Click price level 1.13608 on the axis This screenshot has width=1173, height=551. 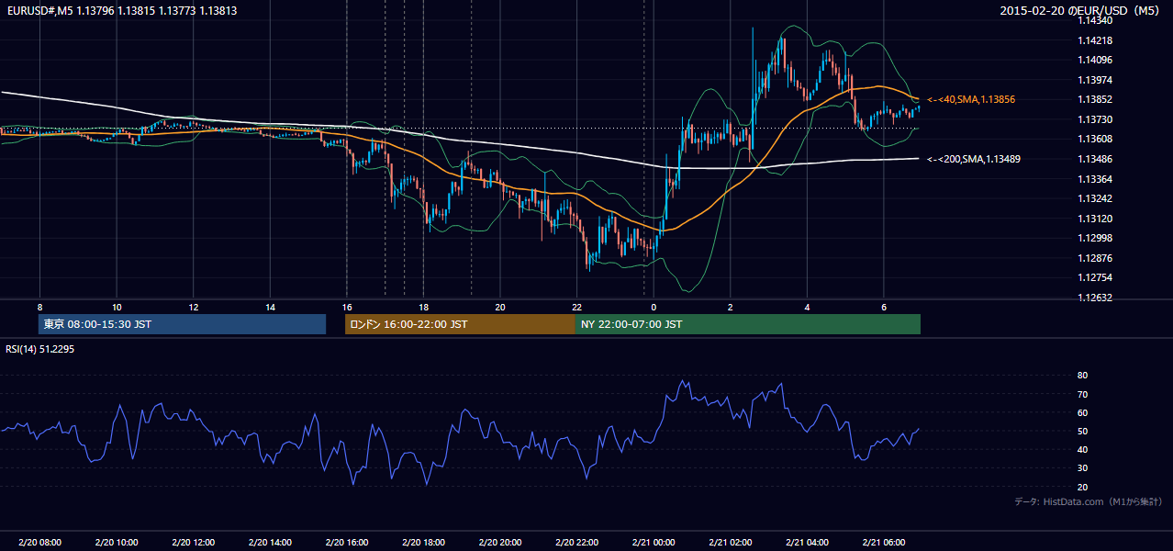pyautogui.click(x=1094, y=139)
